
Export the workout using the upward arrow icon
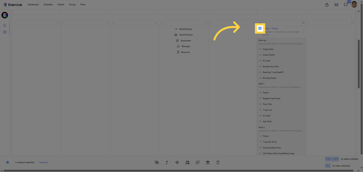167,162
